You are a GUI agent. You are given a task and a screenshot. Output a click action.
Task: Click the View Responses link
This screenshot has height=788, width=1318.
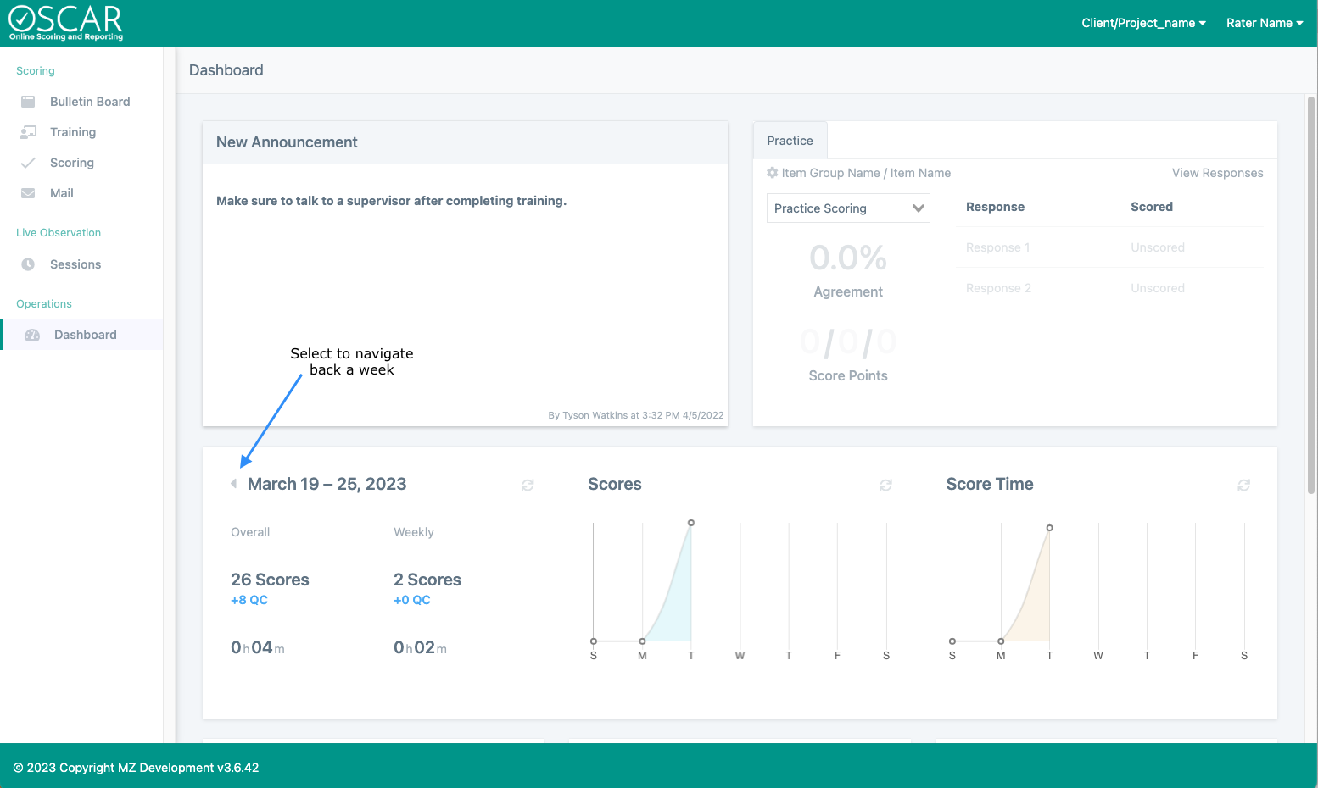[x=1217, y=173]
